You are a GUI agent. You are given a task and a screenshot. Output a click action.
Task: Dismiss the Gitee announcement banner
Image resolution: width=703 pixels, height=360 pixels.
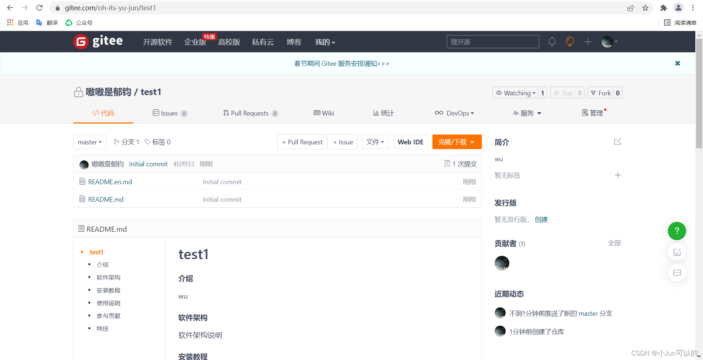coord(677,63)
